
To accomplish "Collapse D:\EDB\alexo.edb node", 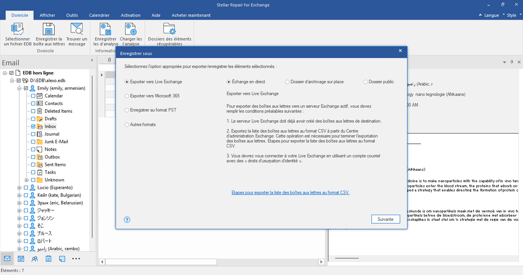I will point(12,81).
